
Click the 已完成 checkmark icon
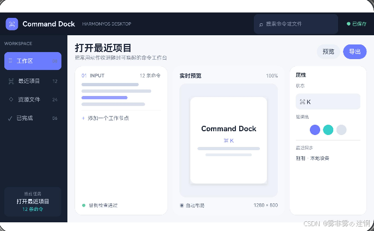point(10,118)
